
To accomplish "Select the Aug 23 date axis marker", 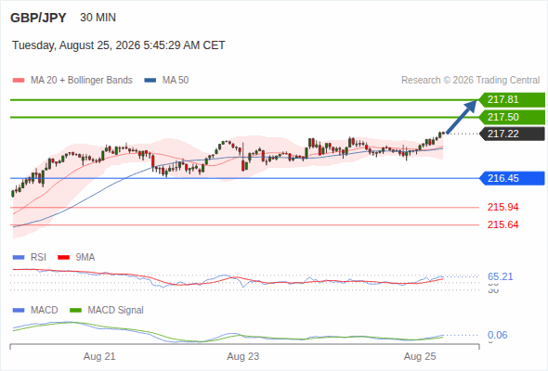I will point(243,357).
